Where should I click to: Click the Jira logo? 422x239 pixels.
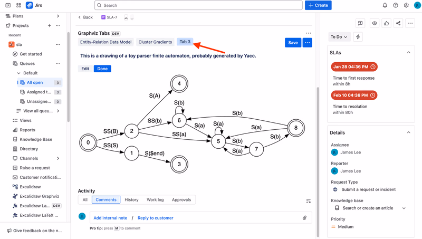click(34, 5)
